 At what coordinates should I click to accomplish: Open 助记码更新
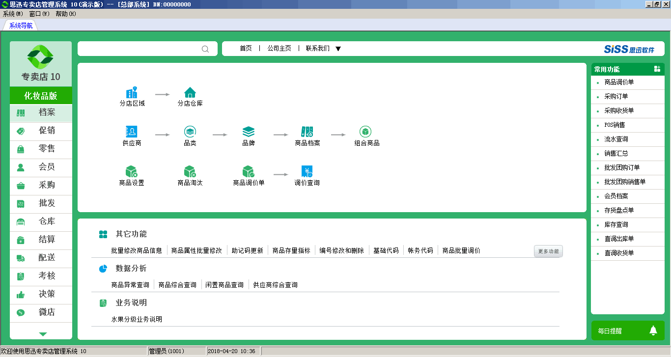[248, 250]
